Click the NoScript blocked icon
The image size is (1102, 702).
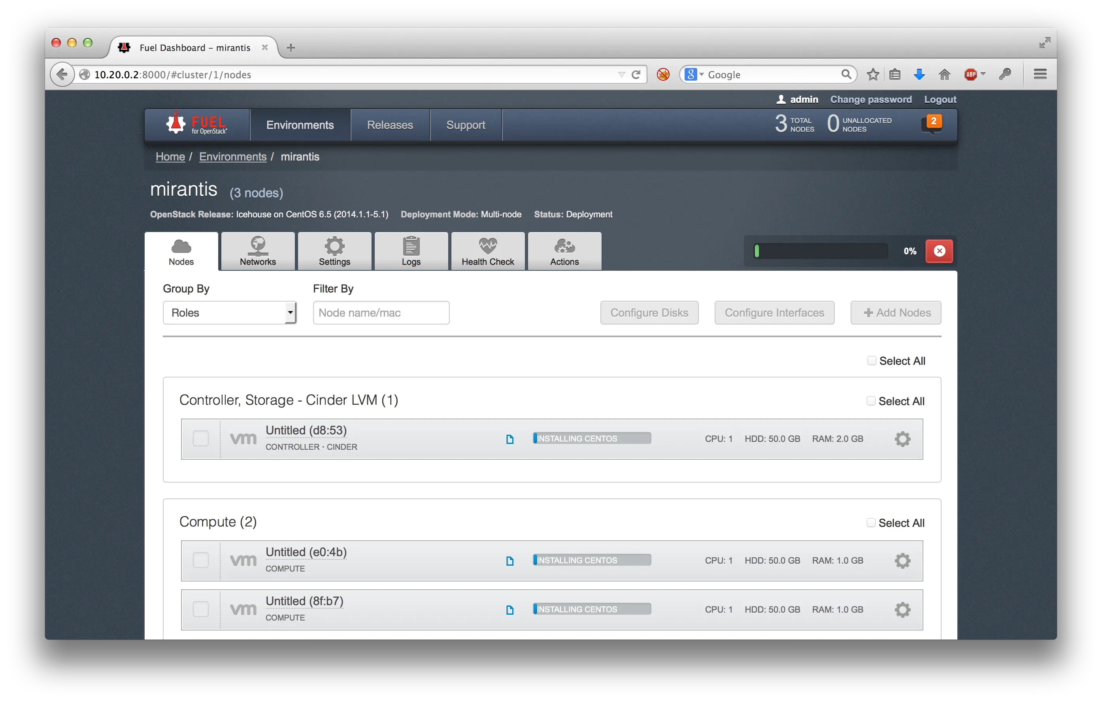coord(663,74)
